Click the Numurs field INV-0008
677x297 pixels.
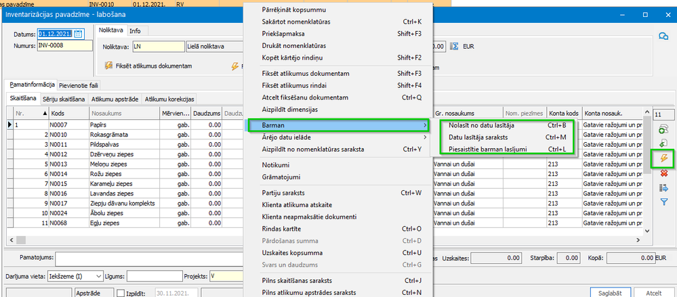(65, 46)
